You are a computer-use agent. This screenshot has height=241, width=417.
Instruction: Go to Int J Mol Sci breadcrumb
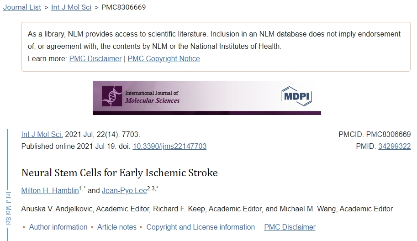point(71,7)
